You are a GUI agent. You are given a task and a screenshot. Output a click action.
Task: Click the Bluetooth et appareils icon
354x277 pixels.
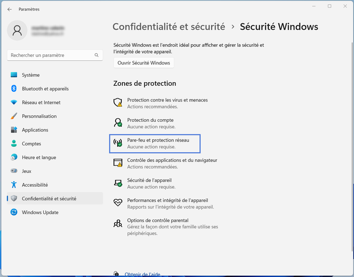[14, 89]
